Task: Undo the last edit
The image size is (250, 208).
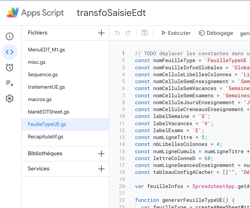Action: (x=117, y=33)
